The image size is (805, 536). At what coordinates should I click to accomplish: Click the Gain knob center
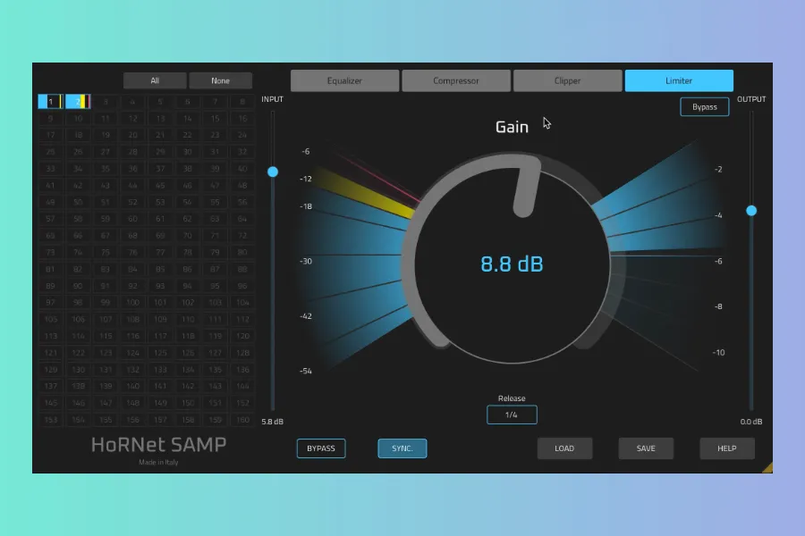coord(512,264)
